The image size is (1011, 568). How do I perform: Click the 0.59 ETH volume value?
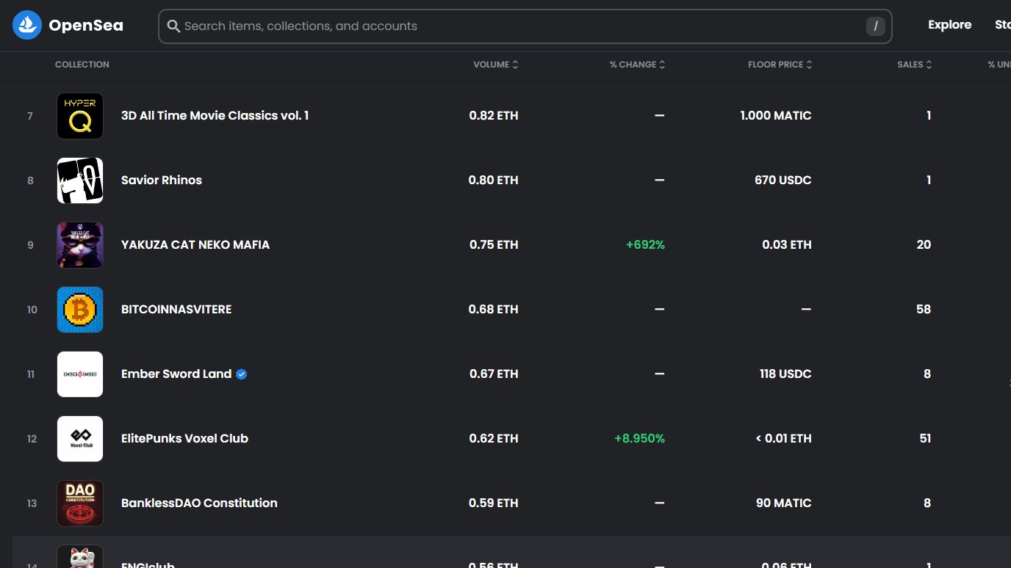tap(494, 503)
